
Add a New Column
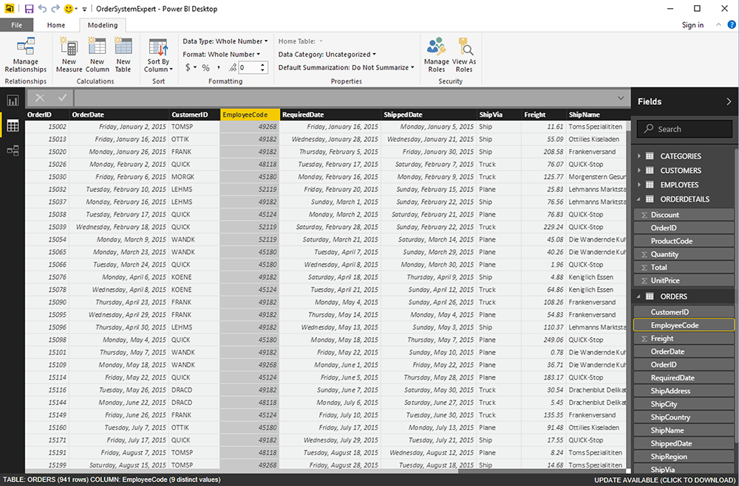97,55
